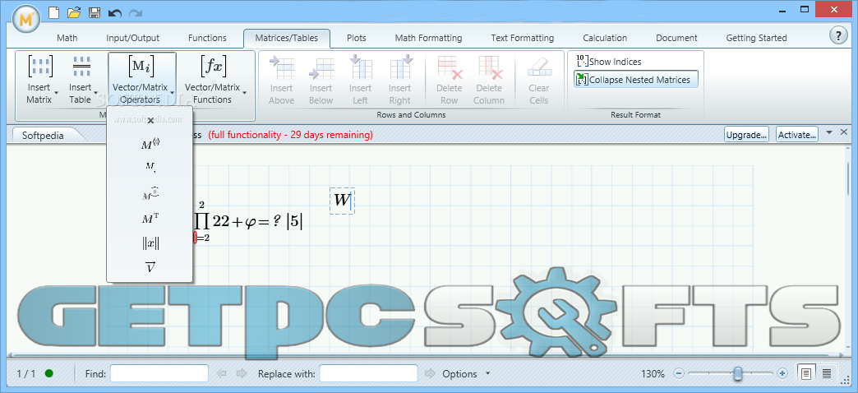Click the Insert Matrix icon
This screenshot has height=393, width=858.
39,67
